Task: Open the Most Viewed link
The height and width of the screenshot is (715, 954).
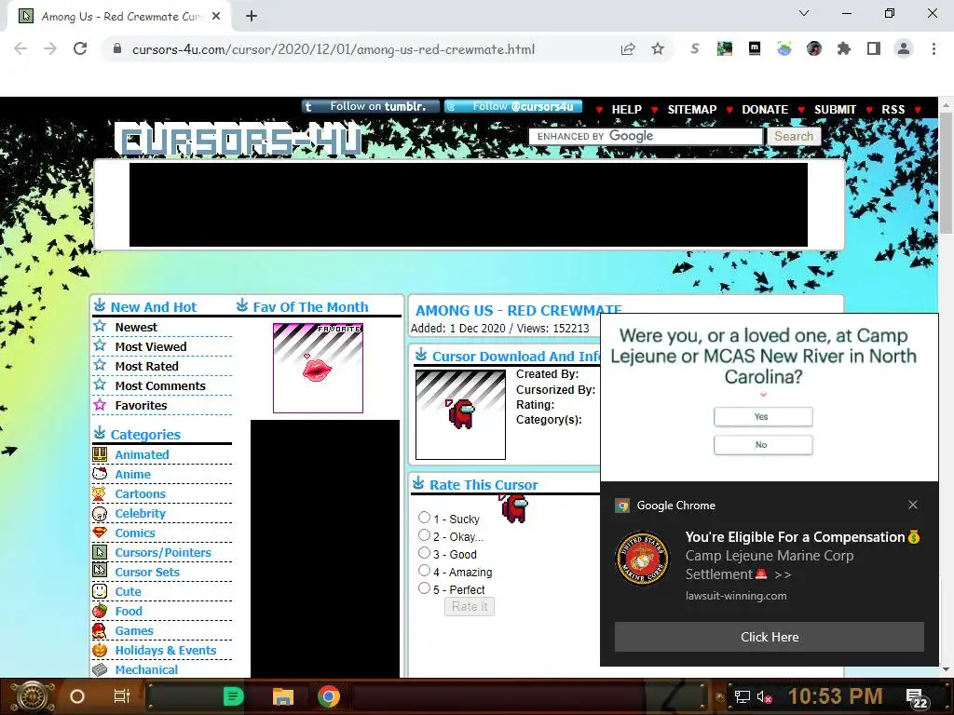Action: (x=151, y=346)
